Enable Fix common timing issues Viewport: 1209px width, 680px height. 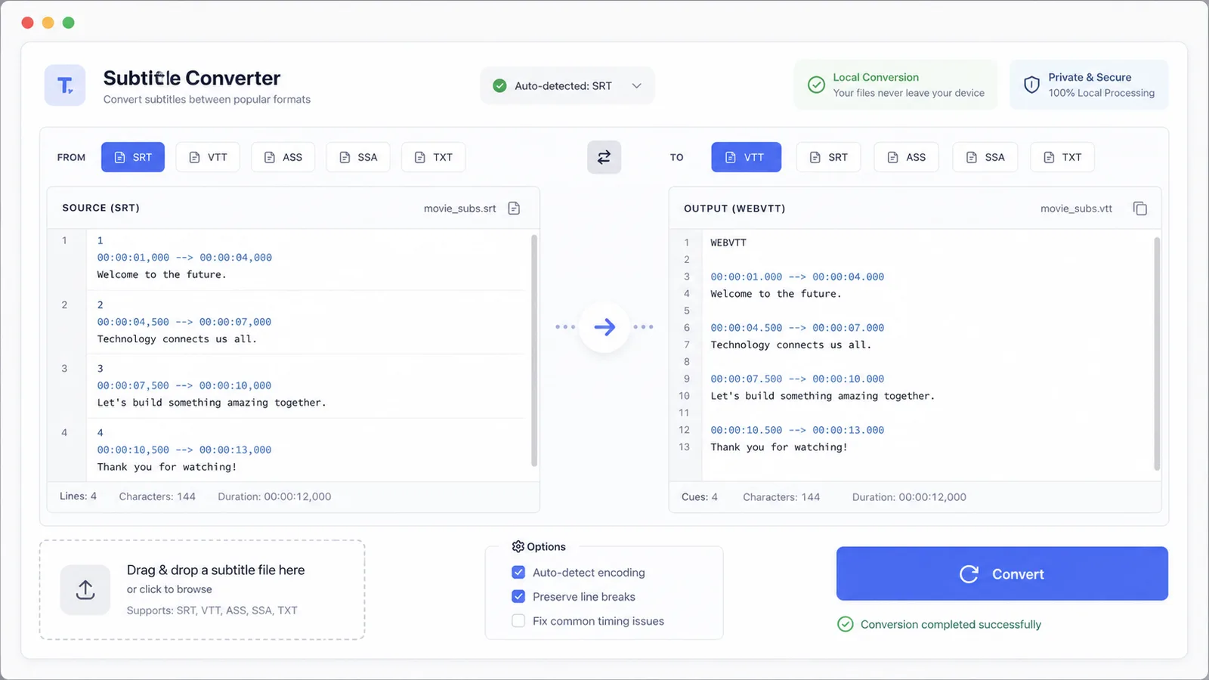[x=518, y=620]
